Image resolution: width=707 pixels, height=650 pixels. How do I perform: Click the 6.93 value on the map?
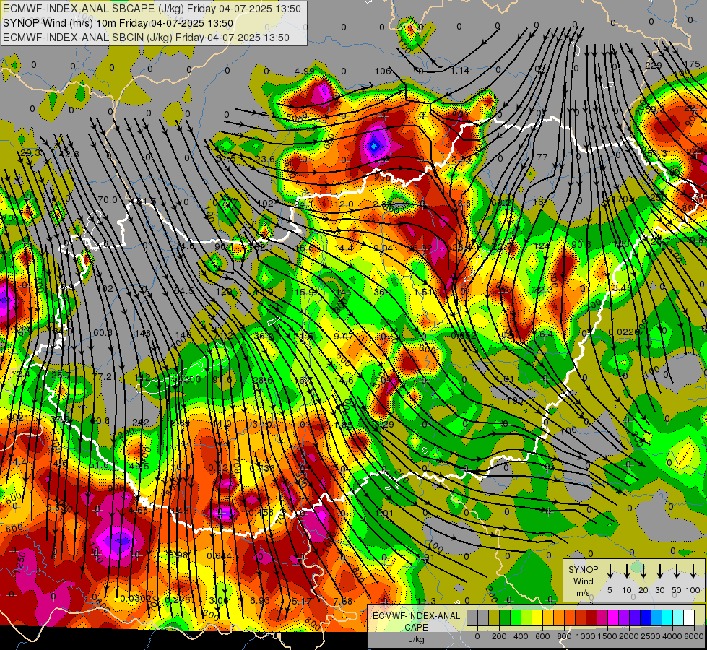tap(260, 600)
